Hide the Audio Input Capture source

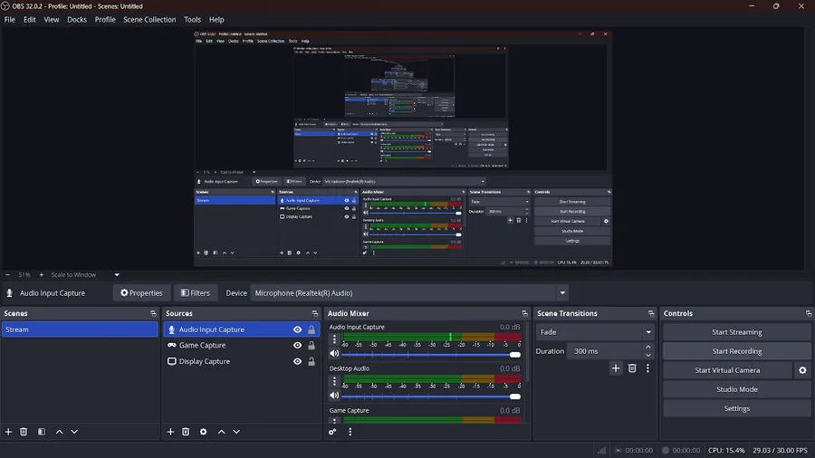pos(297,329)
